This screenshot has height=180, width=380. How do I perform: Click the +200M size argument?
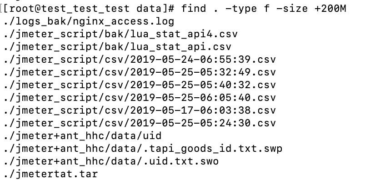click(330, 9)
